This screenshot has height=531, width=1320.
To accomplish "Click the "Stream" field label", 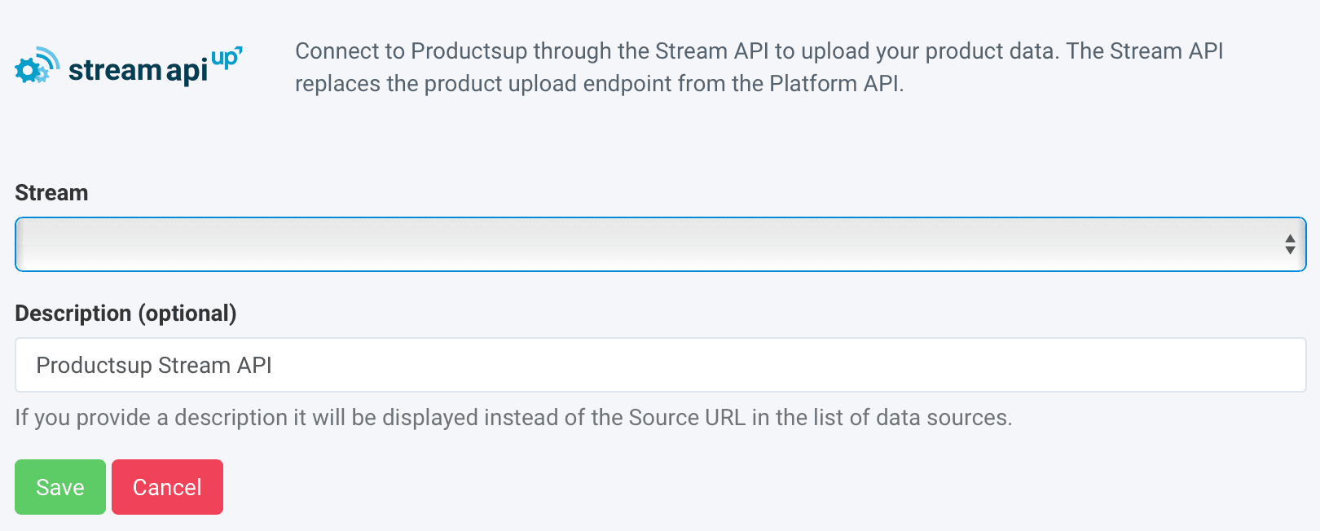I will [x=51, y=193].
